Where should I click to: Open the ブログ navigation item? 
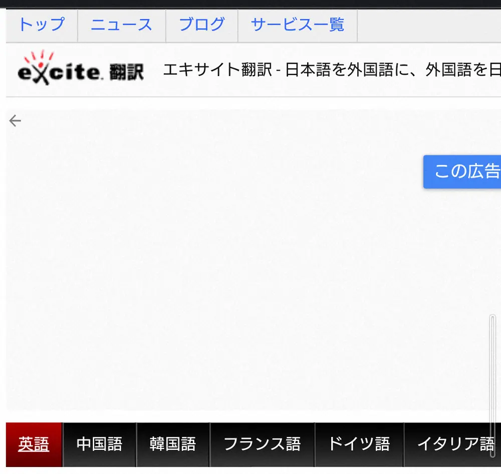click(x=201, y=24)
